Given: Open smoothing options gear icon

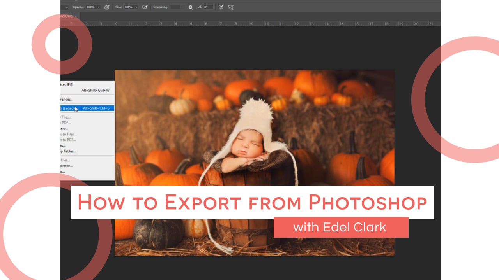Looking at the screenshot, I should (x=191, y=7).
